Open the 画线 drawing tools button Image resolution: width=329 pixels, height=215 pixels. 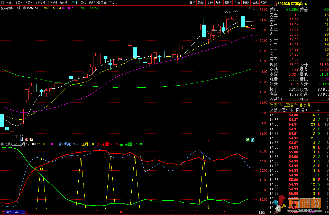click(x=228, y=3)
